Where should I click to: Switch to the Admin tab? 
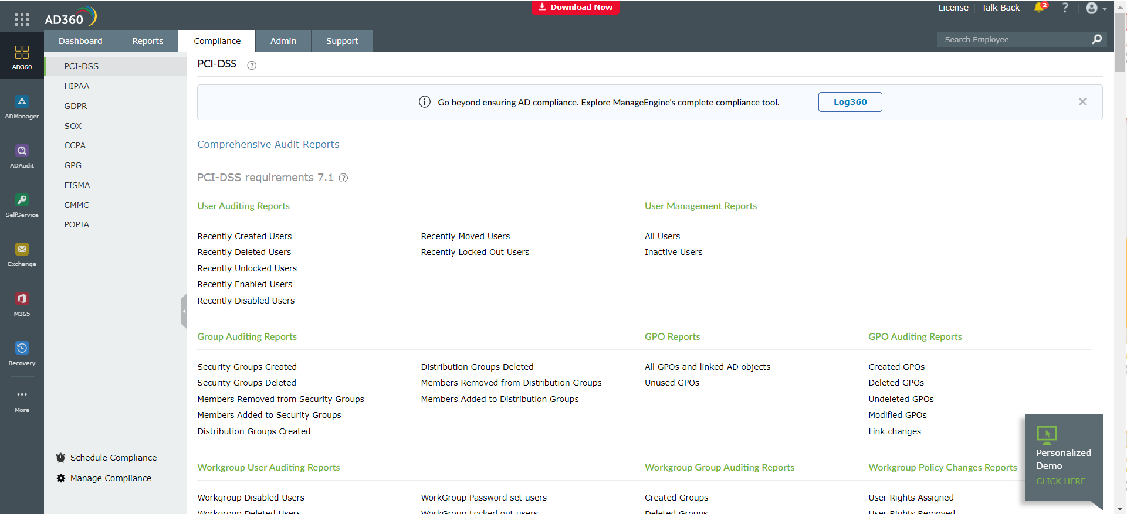tap(283, 41)
